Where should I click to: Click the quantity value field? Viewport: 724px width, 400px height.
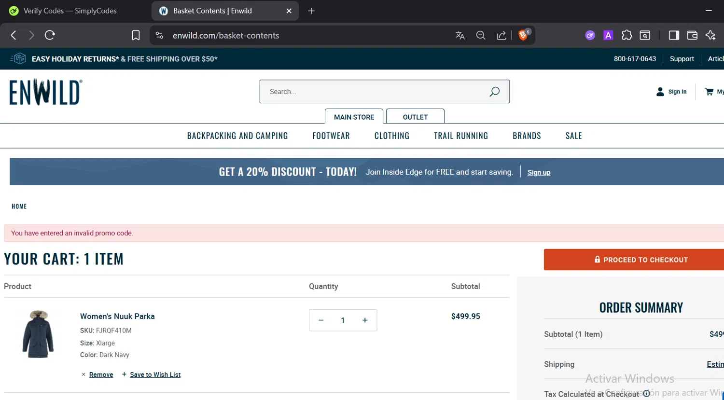tap(343, 320)
